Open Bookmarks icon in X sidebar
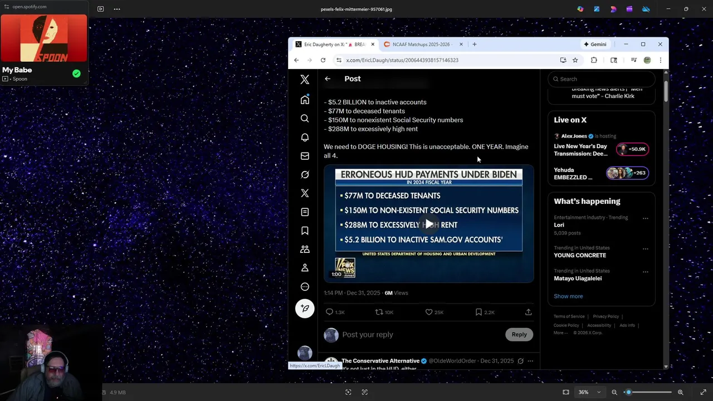This screenshot has height=401, width=713. [x=305, y=231]
